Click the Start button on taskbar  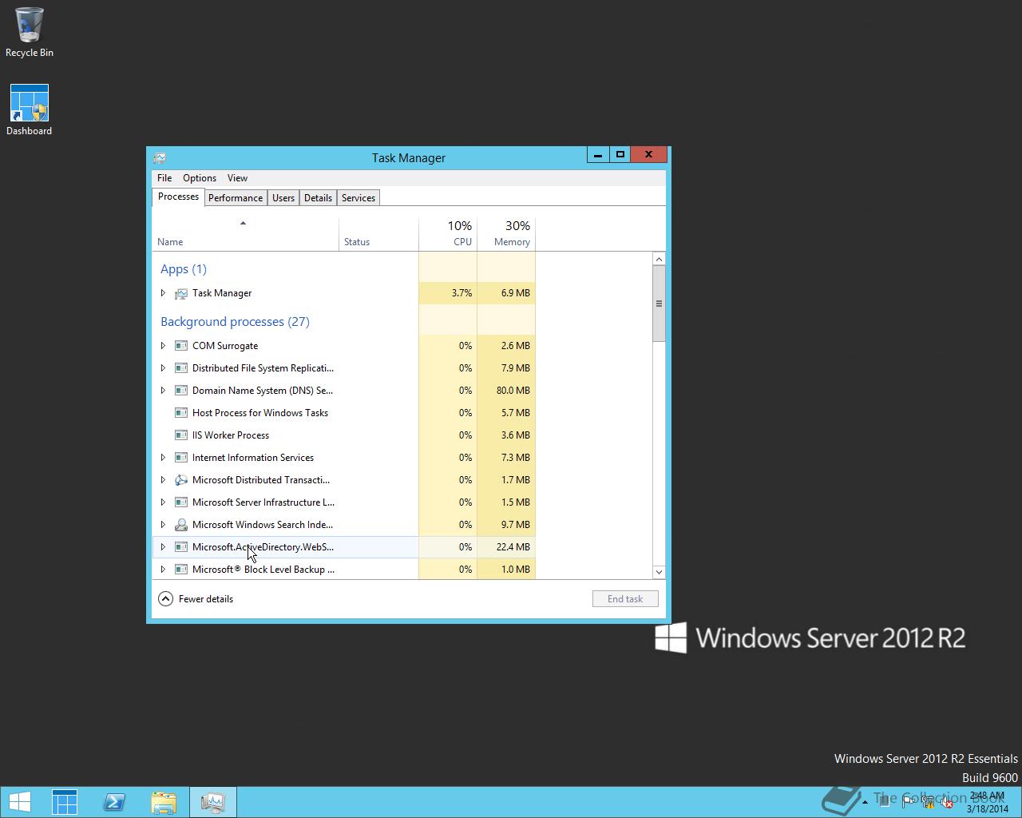click(19, 802)
